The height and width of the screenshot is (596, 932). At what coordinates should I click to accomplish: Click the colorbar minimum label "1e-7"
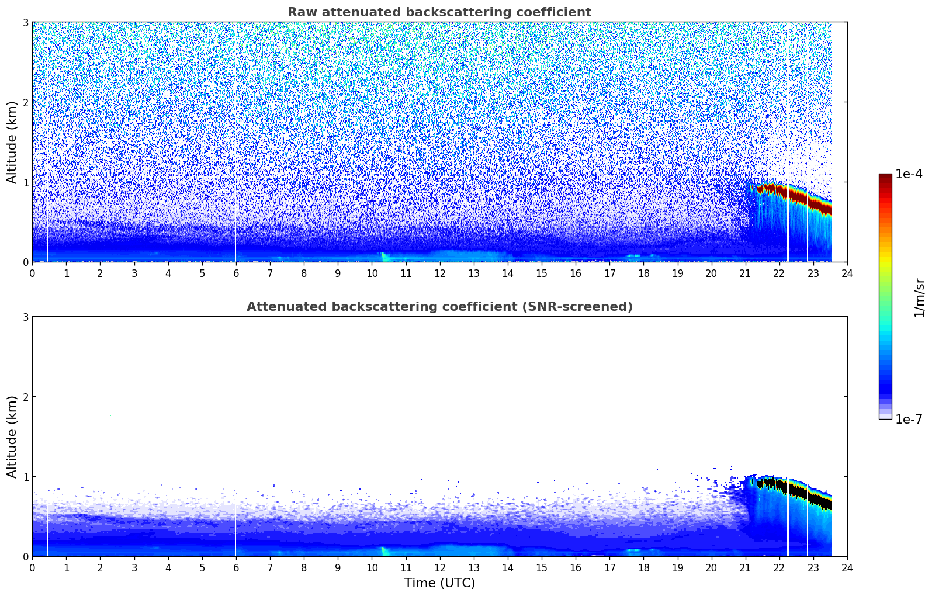coord(909,420)
